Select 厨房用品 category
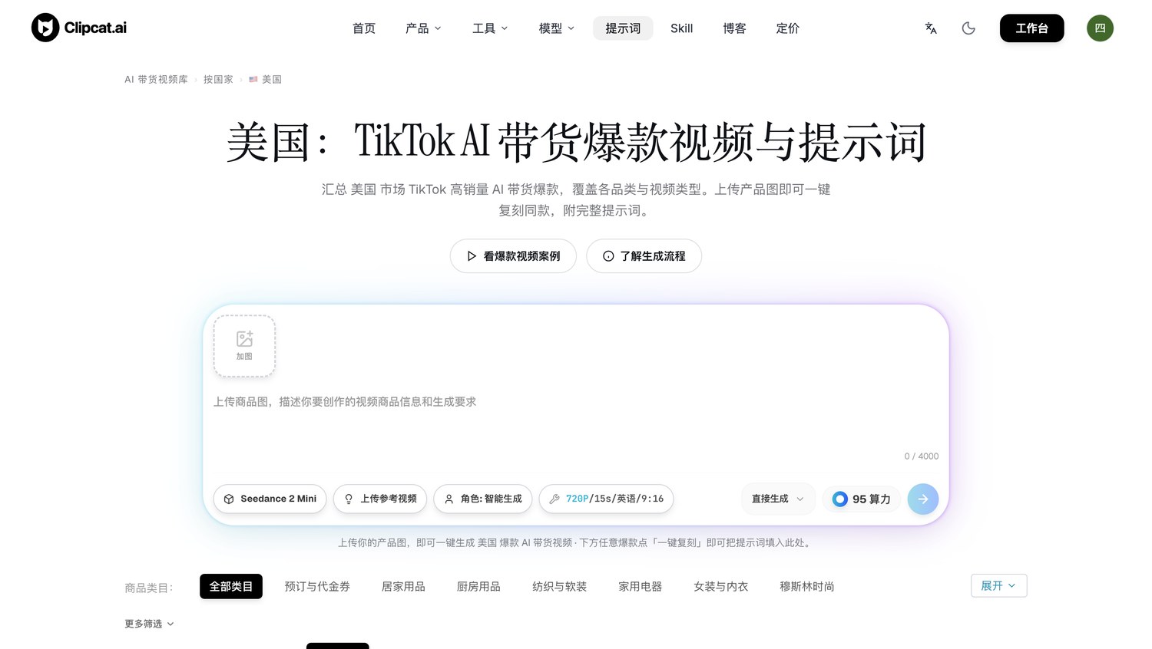This screenshot has width=1152, height=649. tap(478, 586)
